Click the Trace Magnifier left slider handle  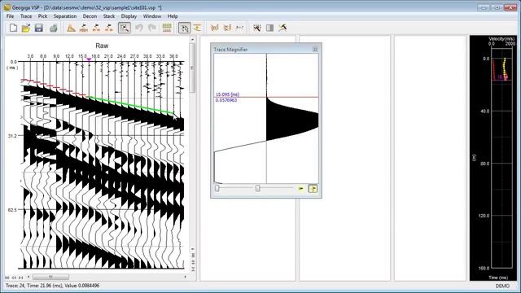[x=217, y=188]
